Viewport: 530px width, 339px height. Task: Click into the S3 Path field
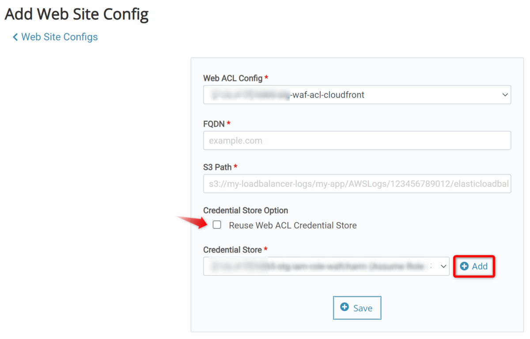click(357, 183)
